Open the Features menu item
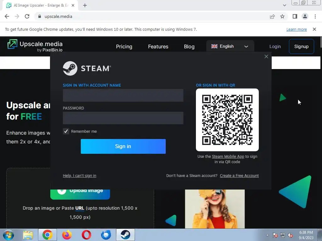322x241 pixels. [x=158, y=46]
